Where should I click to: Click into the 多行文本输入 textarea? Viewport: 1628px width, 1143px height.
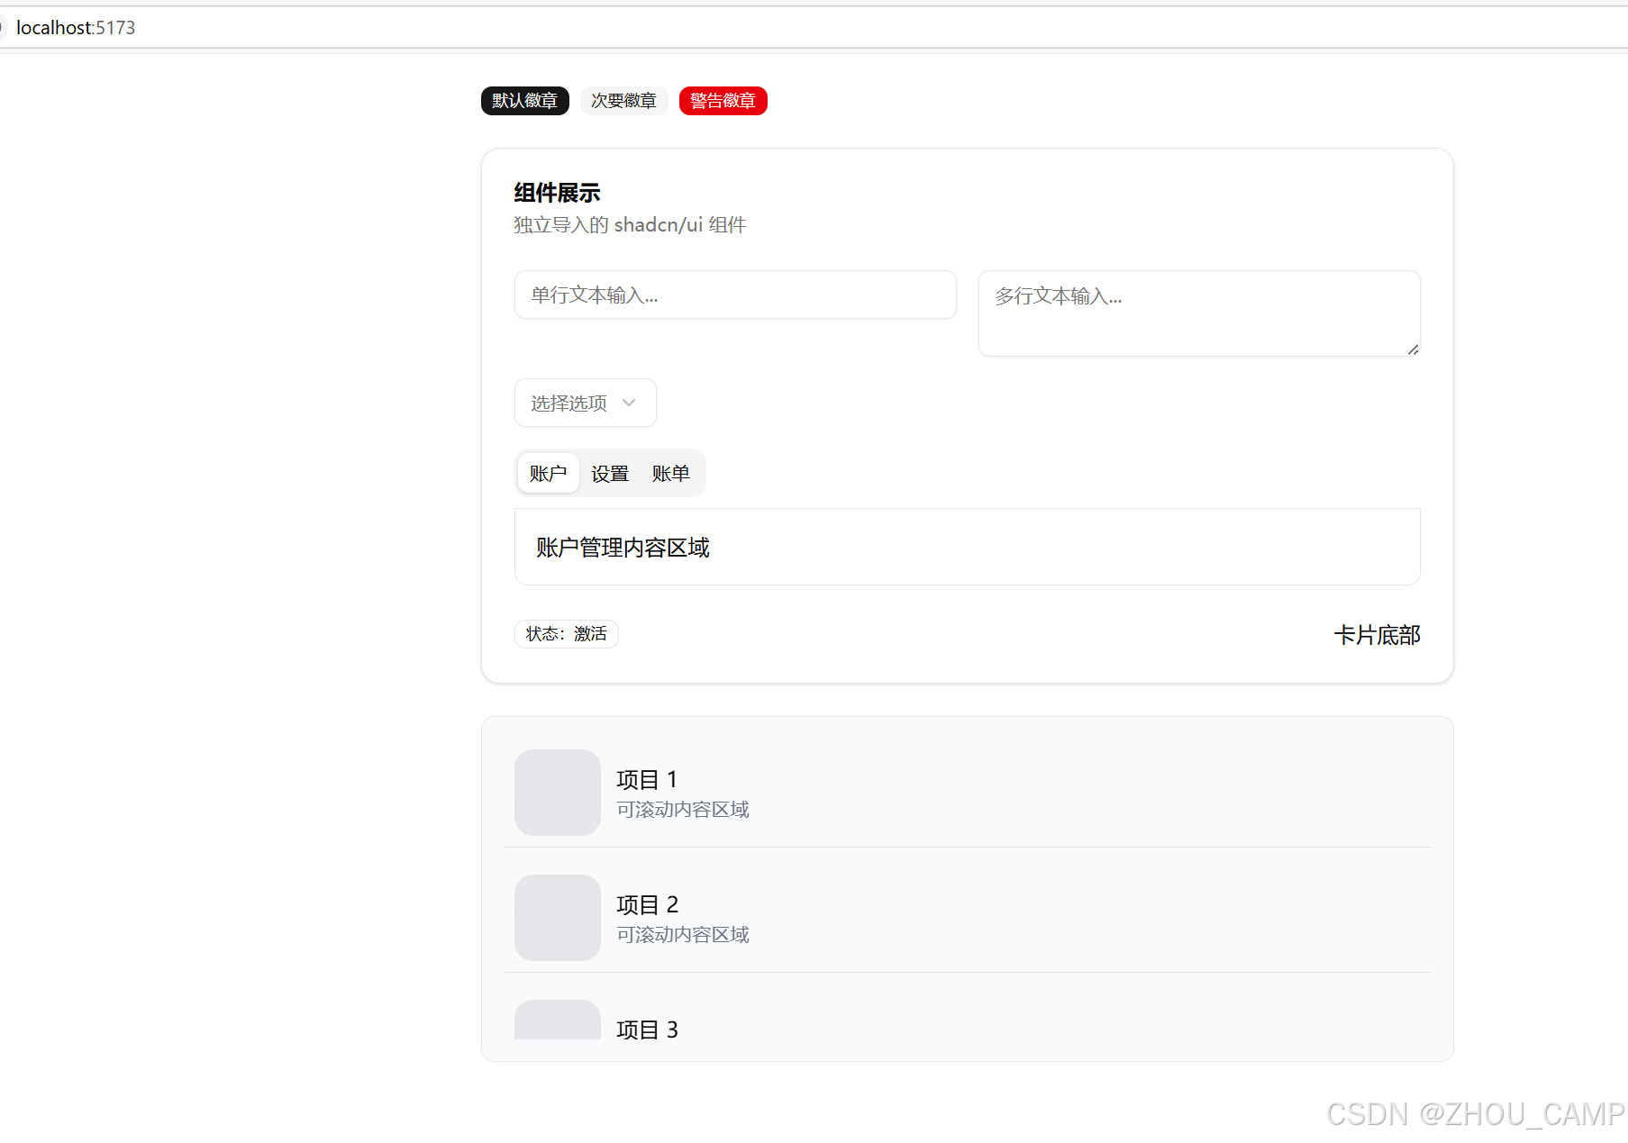1198,313
